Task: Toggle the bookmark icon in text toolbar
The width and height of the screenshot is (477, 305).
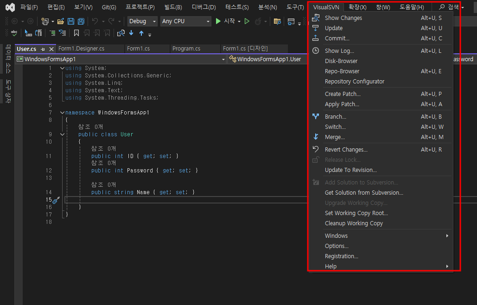Action: (76, 33)
